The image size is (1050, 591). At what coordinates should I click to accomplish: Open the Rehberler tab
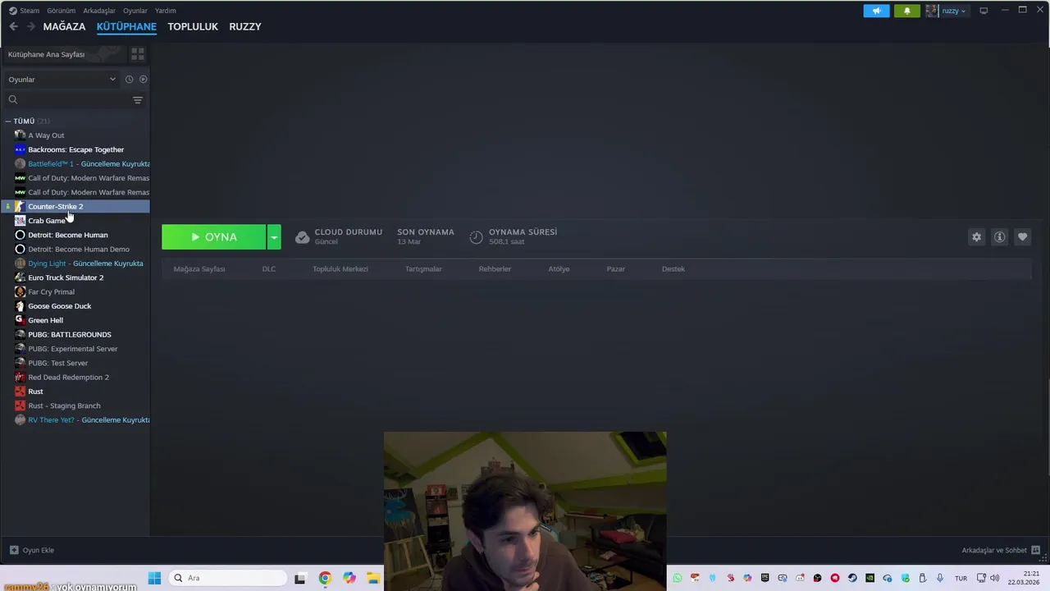pos(495,269)
